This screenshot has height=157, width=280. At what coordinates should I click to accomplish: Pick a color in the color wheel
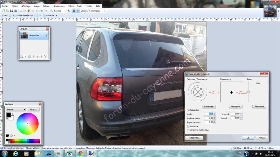coord(28,124)
